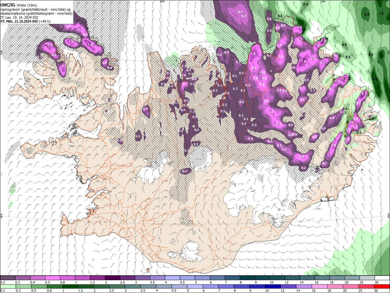Click the "UWC/IG" title text

tap(7, 5)
